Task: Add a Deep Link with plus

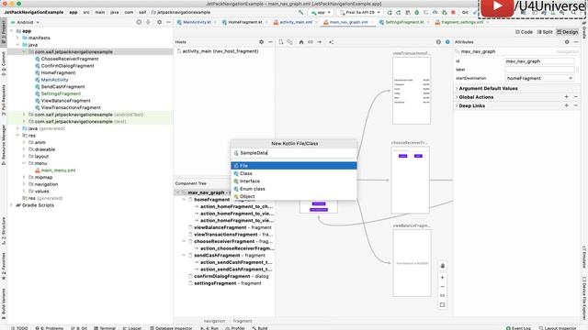Action: pyautogui.click(x=566, y=106)
